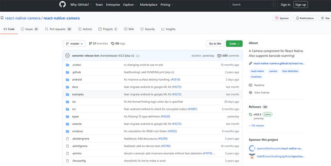Open the View license link
The image size is (331, 166).
coord(259,92)
